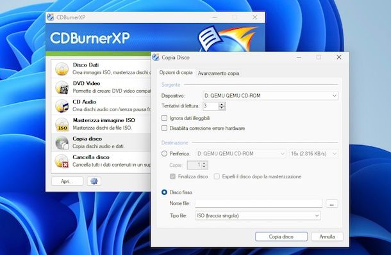Enable Ignora dati illeggibili checkbox
The image size is (391, 255).
pyautogui.click(x=164, y=118)
